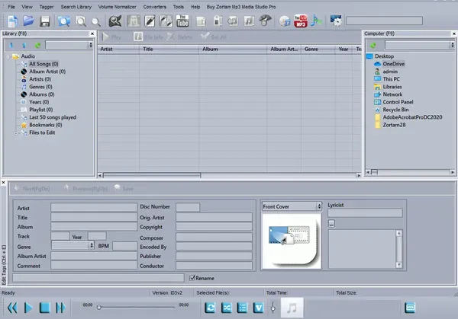Click the small checkbox under Lyricist field
The image size is (458, 319).
331,223
